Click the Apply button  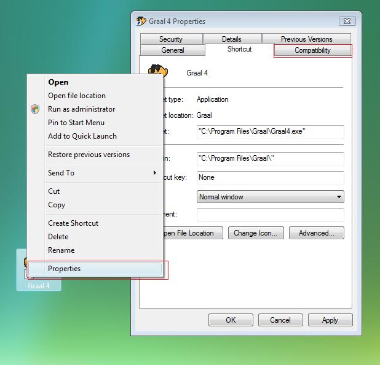tap(330, 320)
